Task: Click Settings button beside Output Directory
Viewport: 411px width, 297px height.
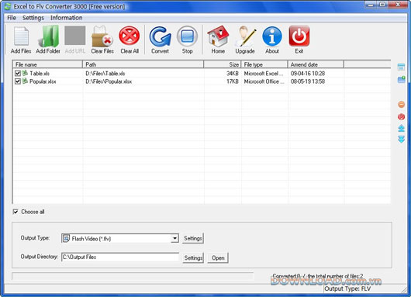Action: point(193,258)
